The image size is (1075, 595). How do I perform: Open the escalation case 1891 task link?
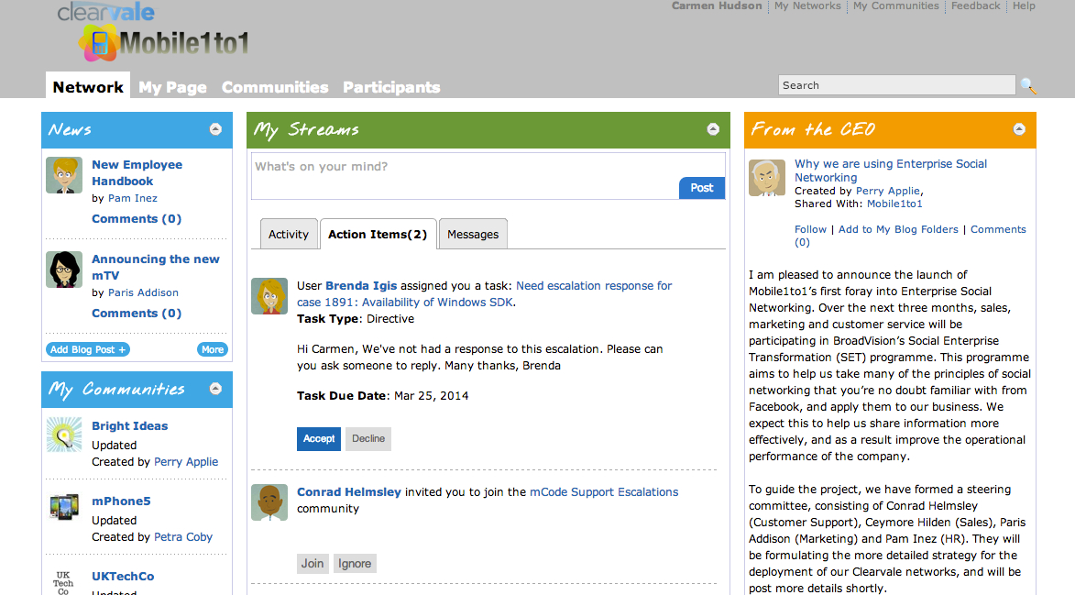point(484,294)
